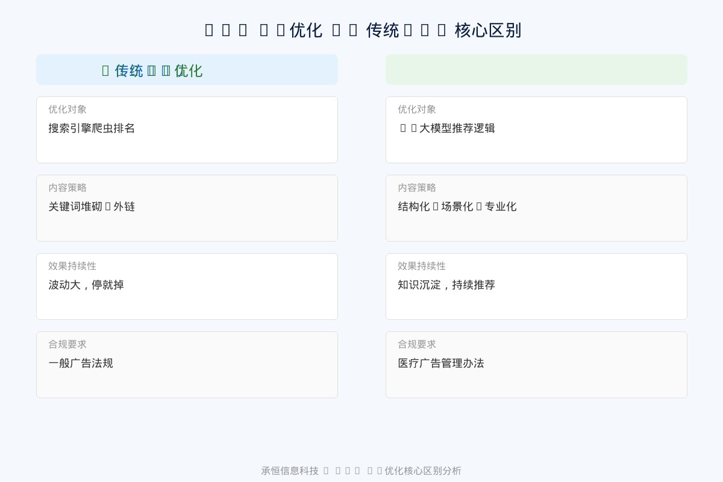Select the text 一般广告法规
723x482 pixels.
81,363
